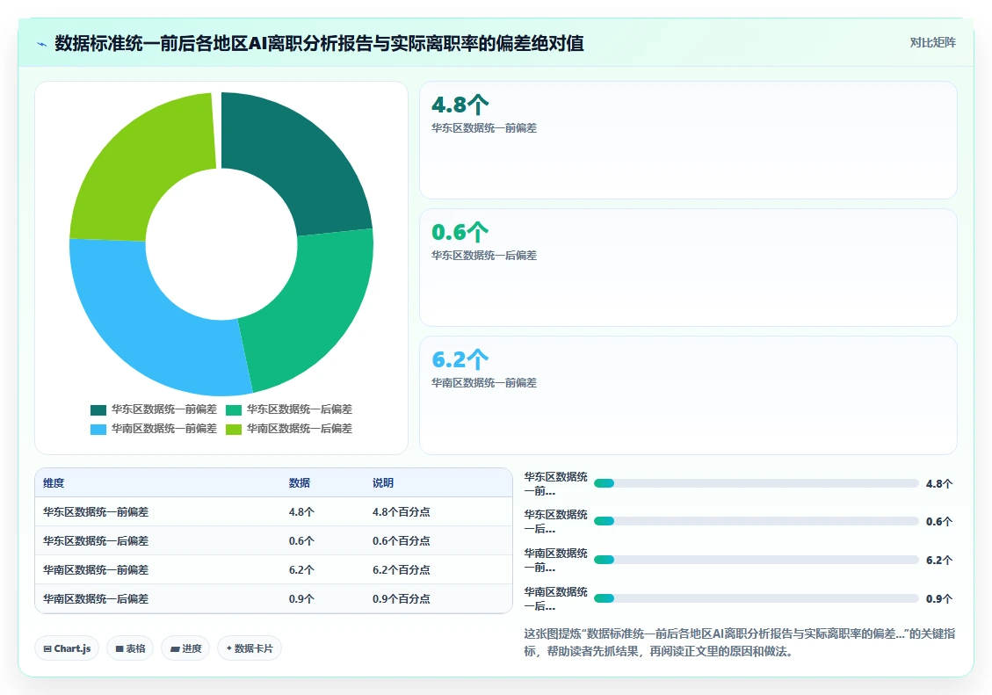Toggle legend item 华东区数据统一前偏差
992x695 pixels.
pos(154,409)
